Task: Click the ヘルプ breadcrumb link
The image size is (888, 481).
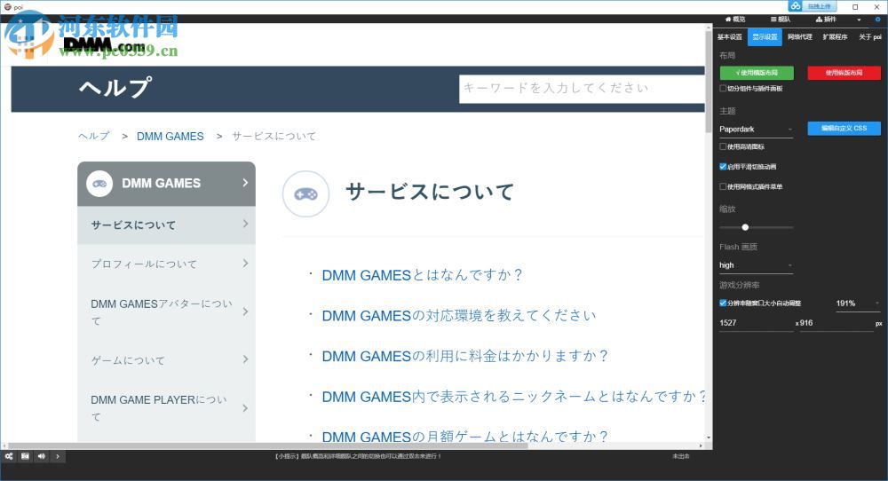Action: pyautogui.click(x=94, y=137)
